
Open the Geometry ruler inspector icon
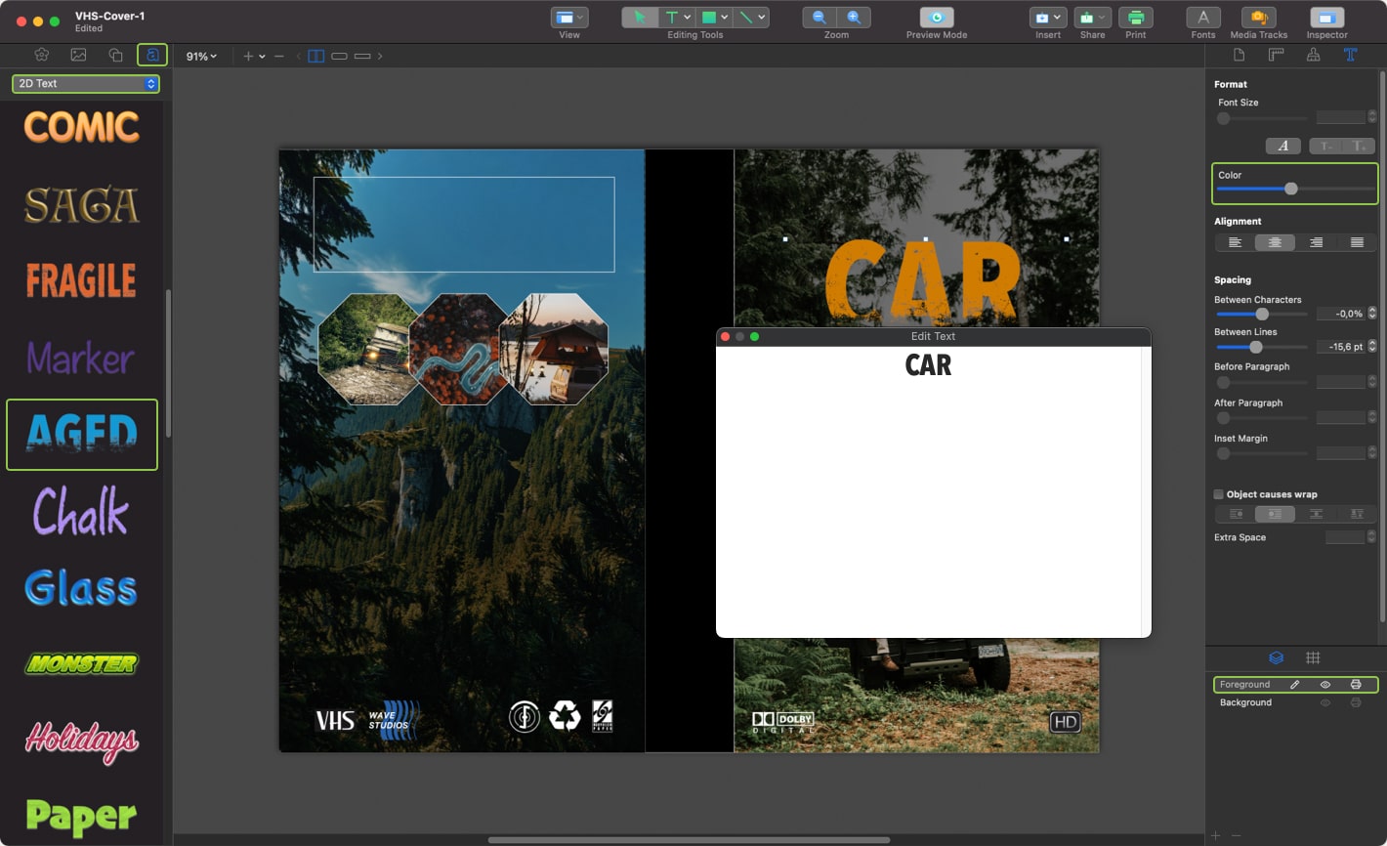[1276, 55]
